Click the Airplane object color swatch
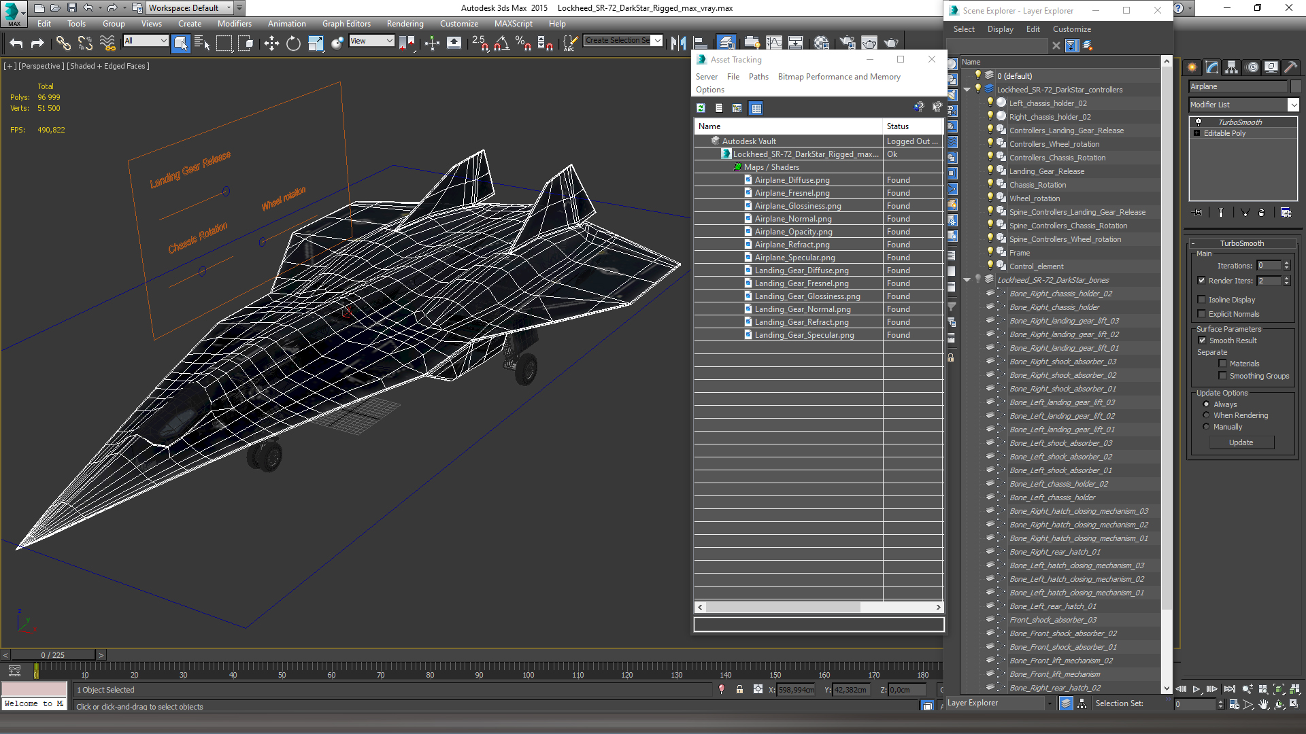Image resolution: width=1306 pixels, height=734 pixels. [x=1295, y=86]
